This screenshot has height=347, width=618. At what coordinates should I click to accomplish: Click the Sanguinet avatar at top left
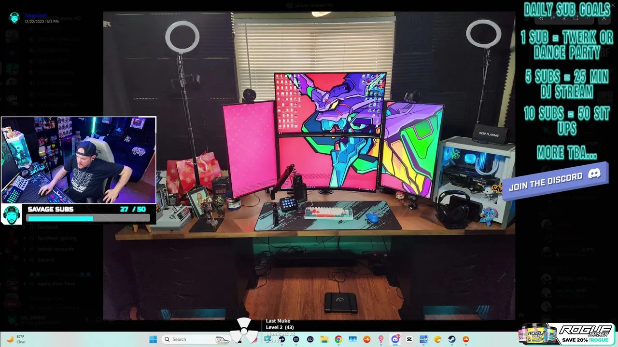(14, 18)
